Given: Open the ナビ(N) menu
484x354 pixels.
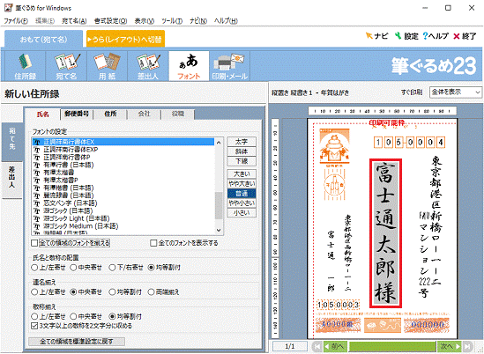Looking at the screenshot, I should (x=198, y=21).
